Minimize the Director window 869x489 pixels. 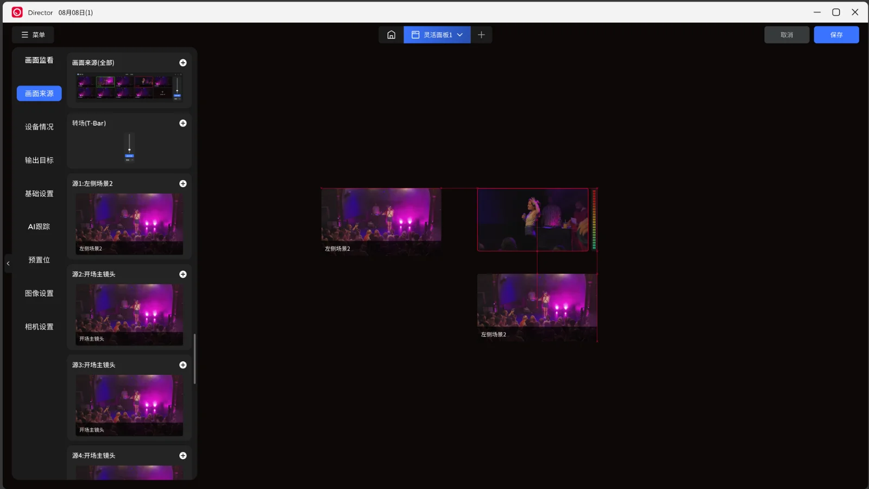coord(817,12)
